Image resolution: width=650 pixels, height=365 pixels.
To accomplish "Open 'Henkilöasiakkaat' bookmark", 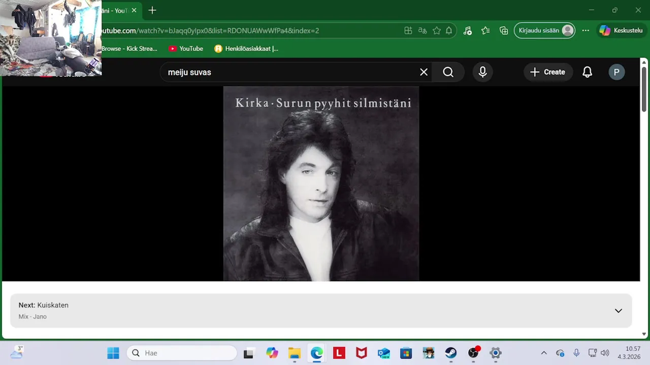I will click(x=246, y=49).
